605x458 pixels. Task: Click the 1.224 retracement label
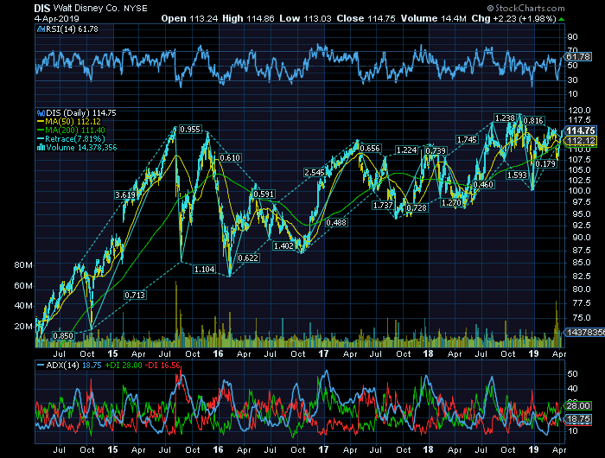(x=407, y=149)
